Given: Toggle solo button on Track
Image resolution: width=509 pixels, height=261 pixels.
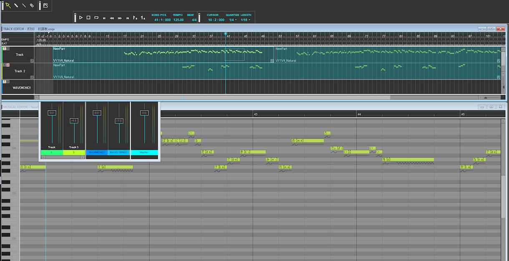Looking at the screenshot, I should tap(8, 49).
